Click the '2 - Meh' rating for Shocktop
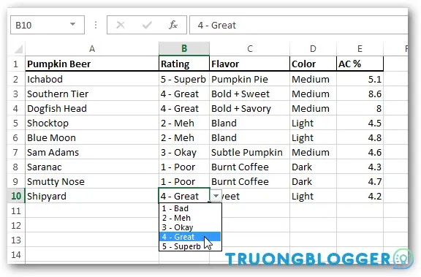The image size is (421, 277). tap(184, 123)
